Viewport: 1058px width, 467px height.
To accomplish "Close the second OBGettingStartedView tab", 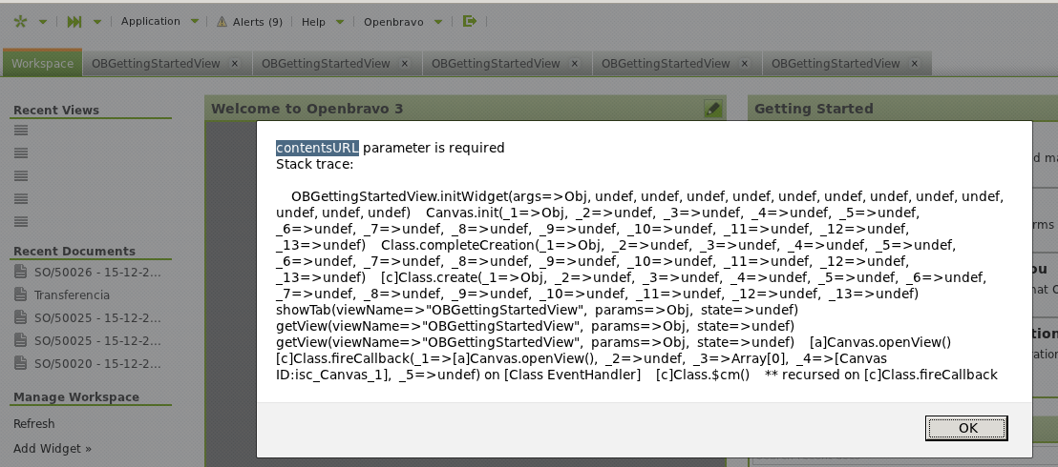I will point(405,63).
